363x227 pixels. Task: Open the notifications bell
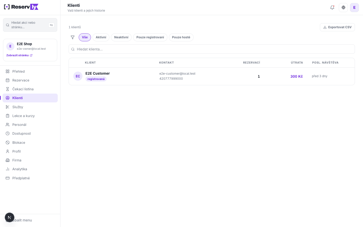click(332, 8)
